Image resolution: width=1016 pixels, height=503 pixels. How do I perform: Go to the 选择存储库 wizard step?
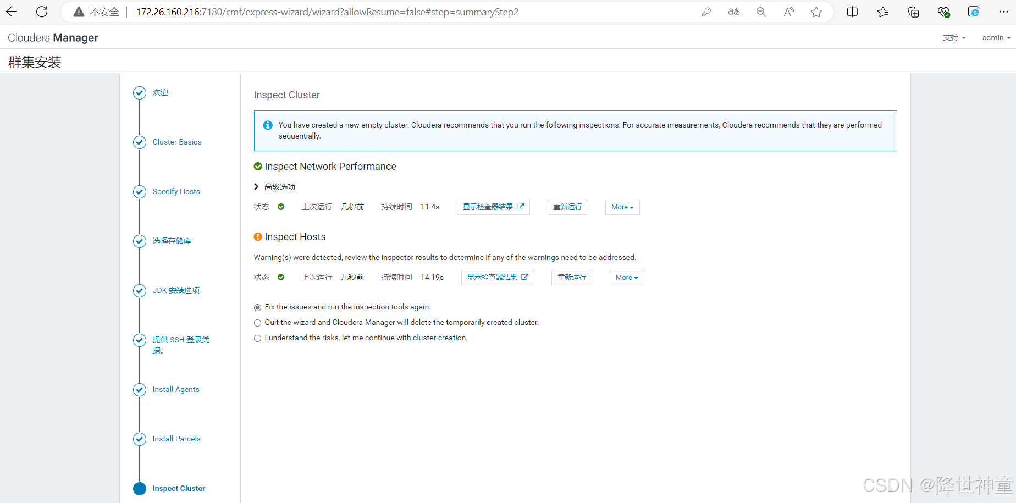172,241
